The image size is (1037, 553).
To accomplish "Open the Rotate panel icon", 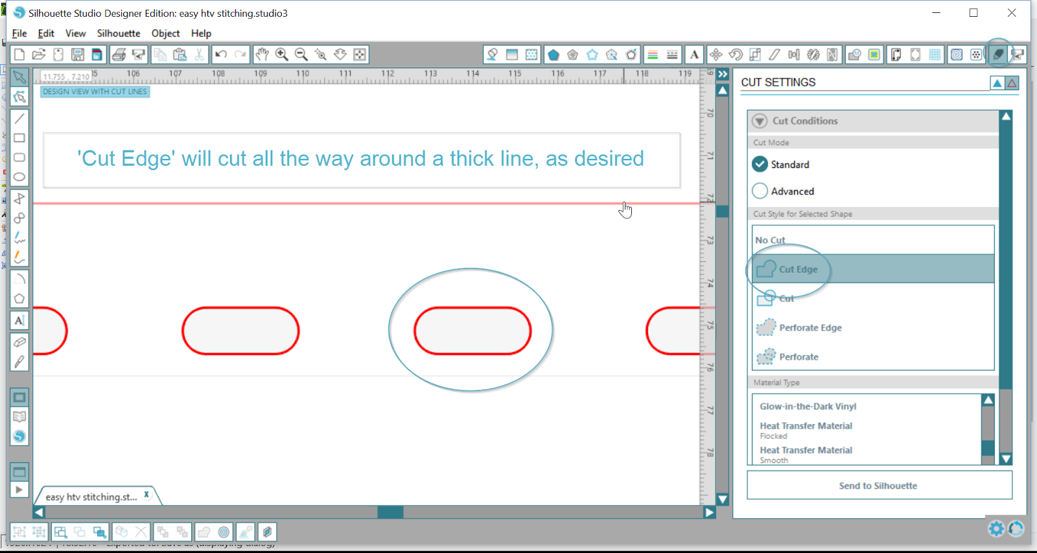I will (x=735, y=54).
